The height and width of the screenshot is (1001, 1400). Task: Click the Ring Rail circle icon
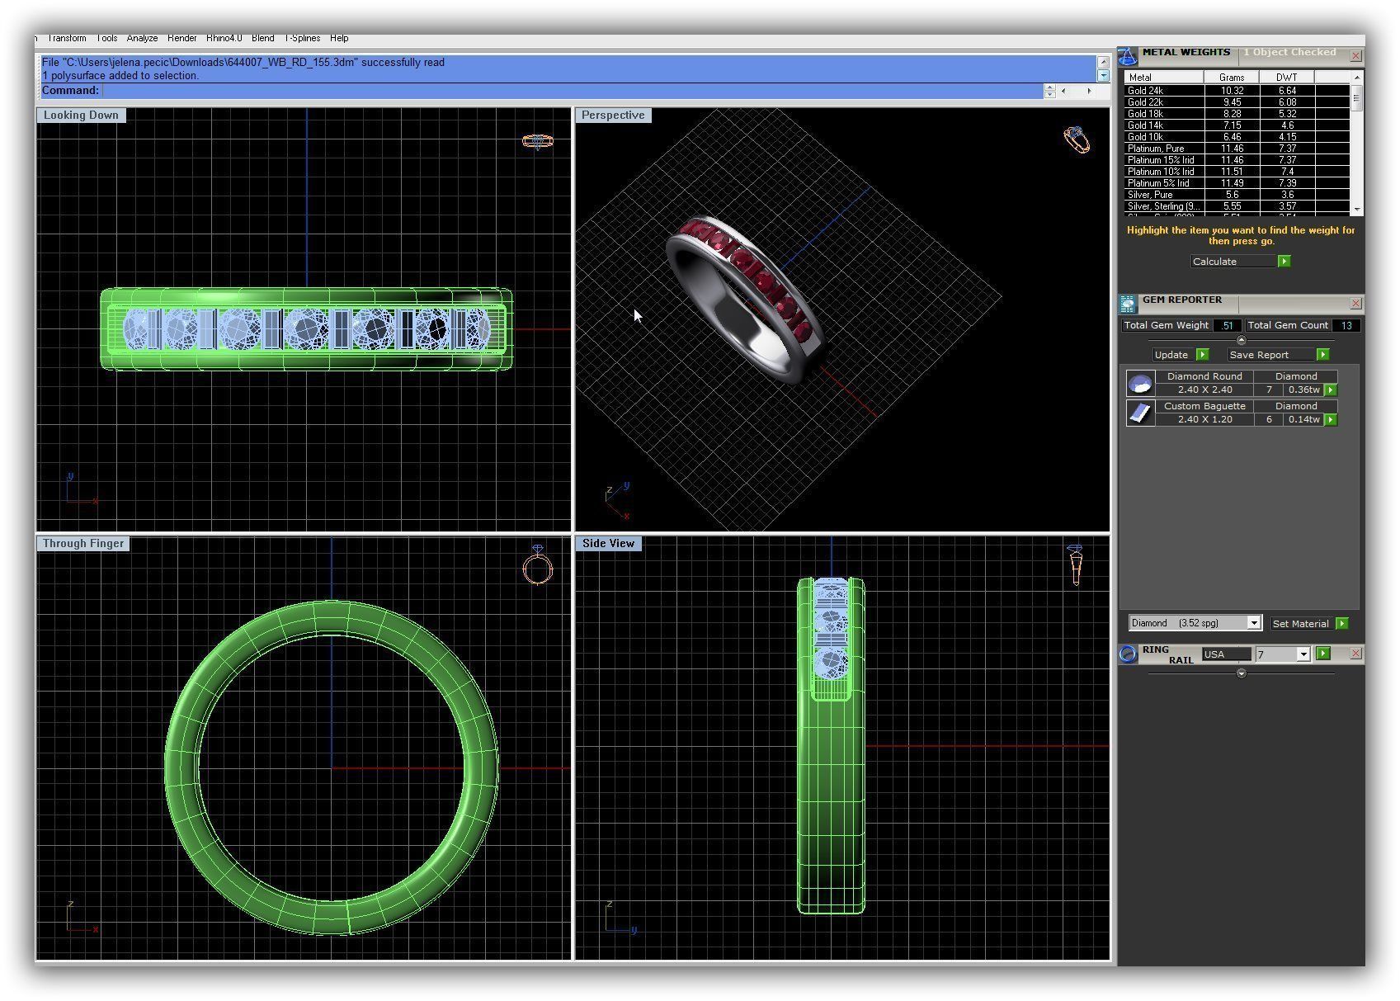pyautogui.click(x=1128, y=654)
